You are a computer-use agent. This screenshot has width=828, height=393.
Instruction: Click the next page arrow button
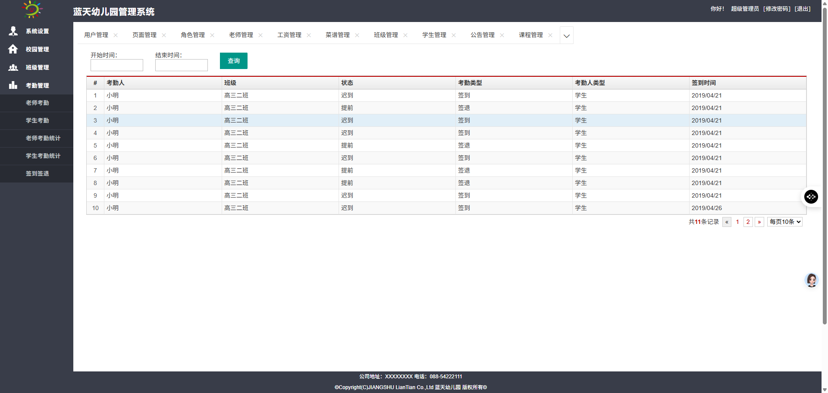point(759,222)
